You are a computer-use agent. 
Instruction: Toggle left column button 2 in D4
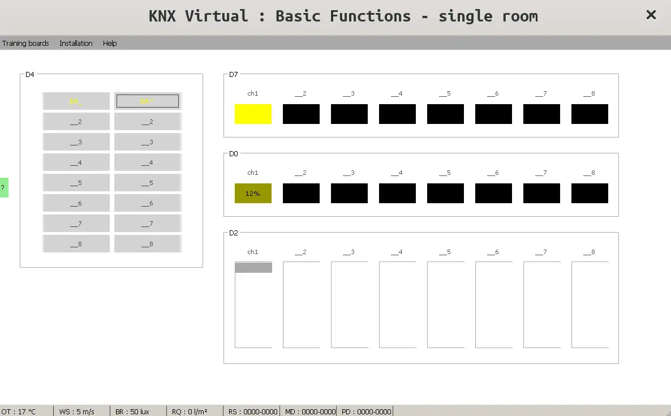pos(76,122)
